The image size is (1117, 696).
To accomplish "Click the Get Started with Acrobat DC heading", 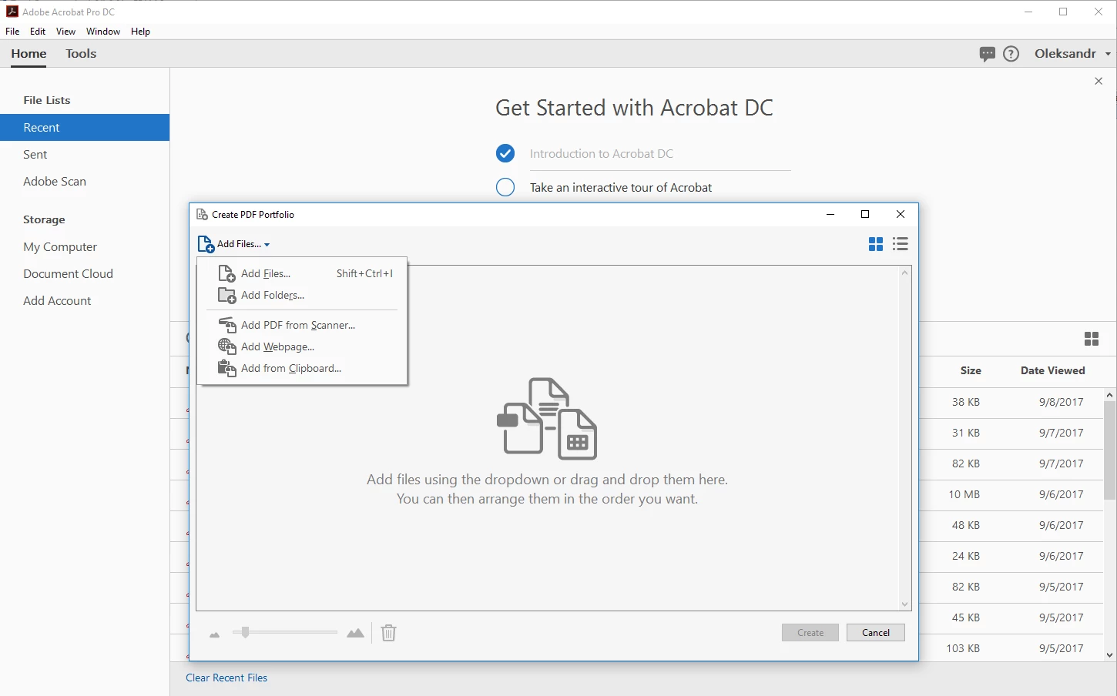I will pos(634,108).
